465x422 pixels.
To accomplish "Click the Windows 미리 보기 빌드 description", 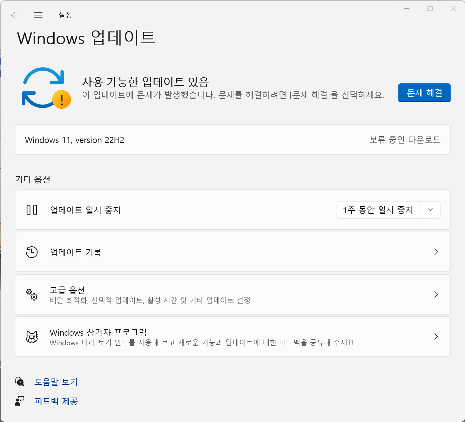I will point(202,343).
